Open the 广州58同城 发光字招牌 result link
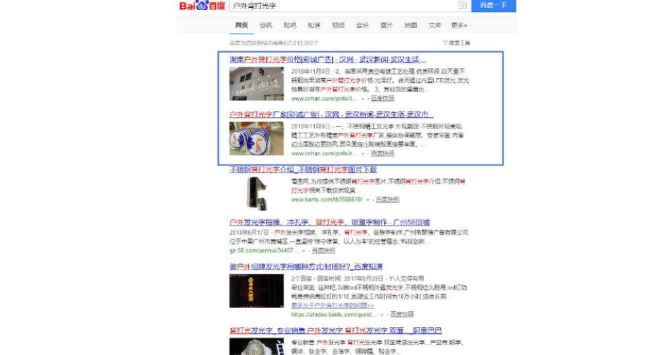 [330, 223]
